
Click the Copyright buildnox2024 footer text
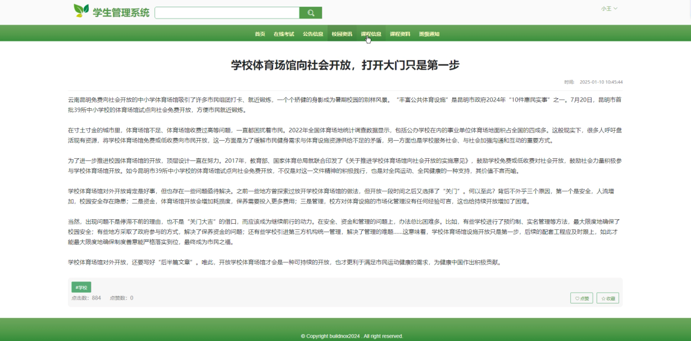point(352,336)
